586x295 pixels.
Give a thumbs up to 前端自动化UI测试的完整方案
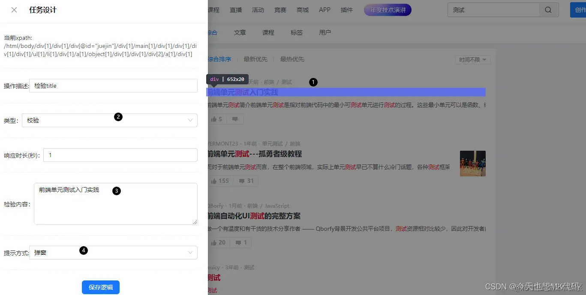[218, 242]
